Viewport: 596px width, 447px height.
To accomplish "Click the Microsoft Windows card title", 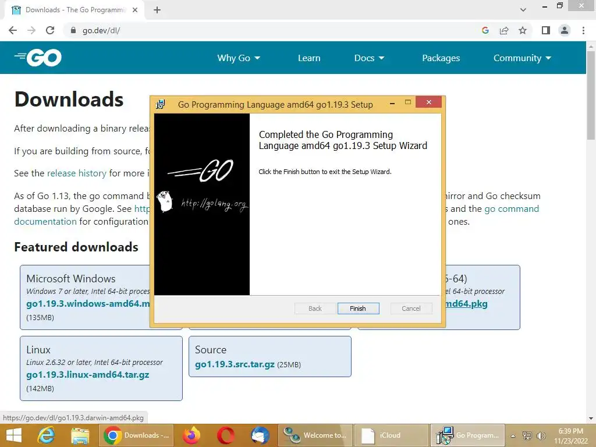I will (70, 279).
